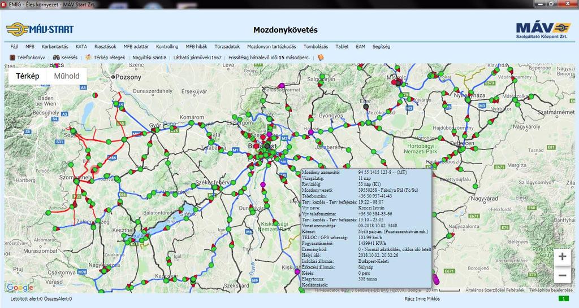Viewport: 579px width, 308px height.
Task: Click the Frissítésig hátralevő idő text
Action: [x=269, y=58]
